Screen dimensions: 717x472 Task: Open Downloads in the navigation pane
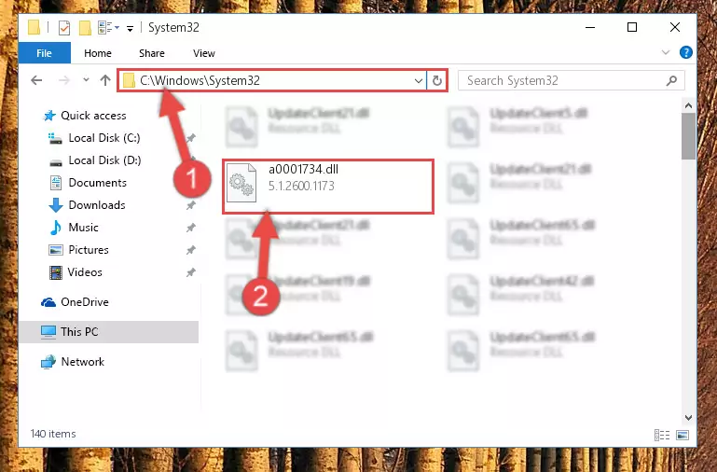click(x=96, y=205)
